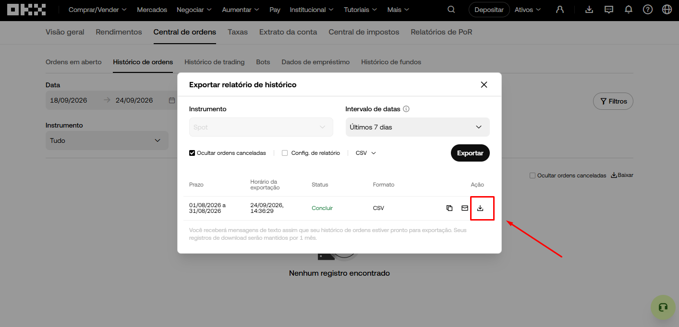Screen dimensions: 679x327
Task: Switch to Ordens em aberto subtab
Action: click(73, 62)
